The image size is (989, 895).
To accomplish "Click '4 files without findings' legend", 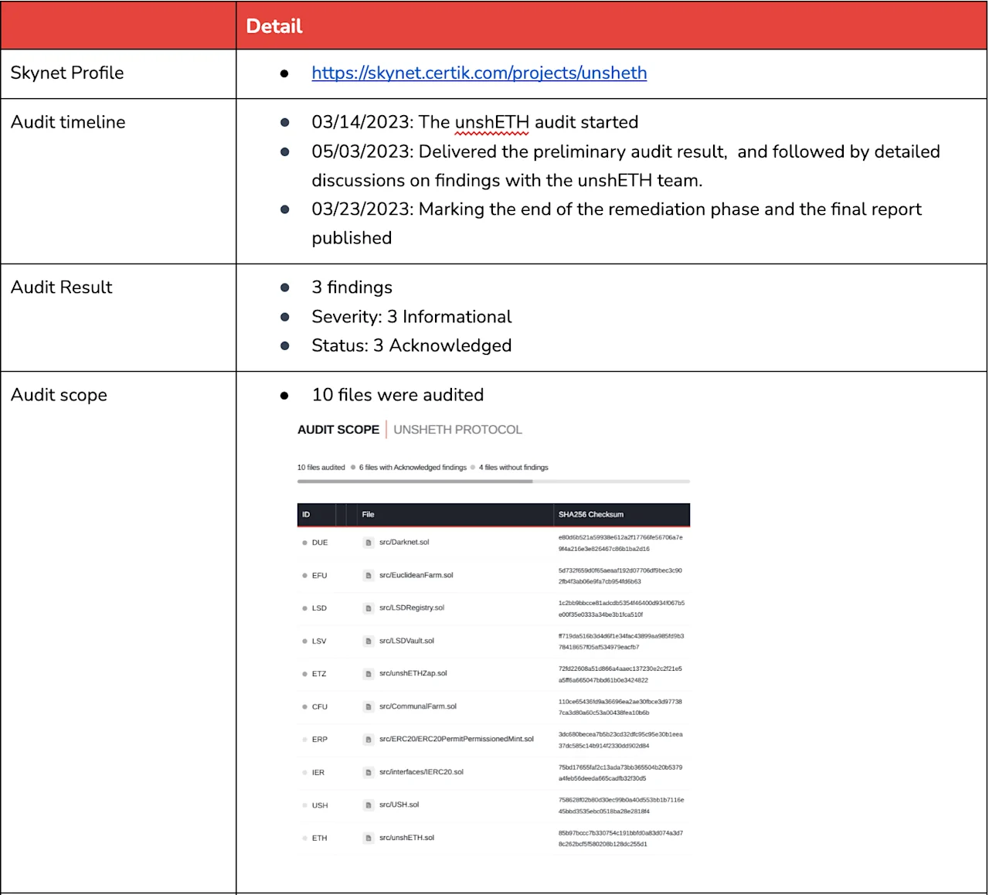I will tap(513, 468).
